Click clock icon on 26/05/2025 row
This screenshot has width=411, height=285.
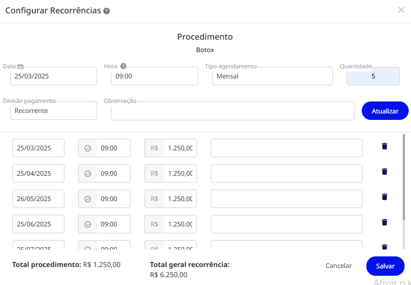point(87,199)
